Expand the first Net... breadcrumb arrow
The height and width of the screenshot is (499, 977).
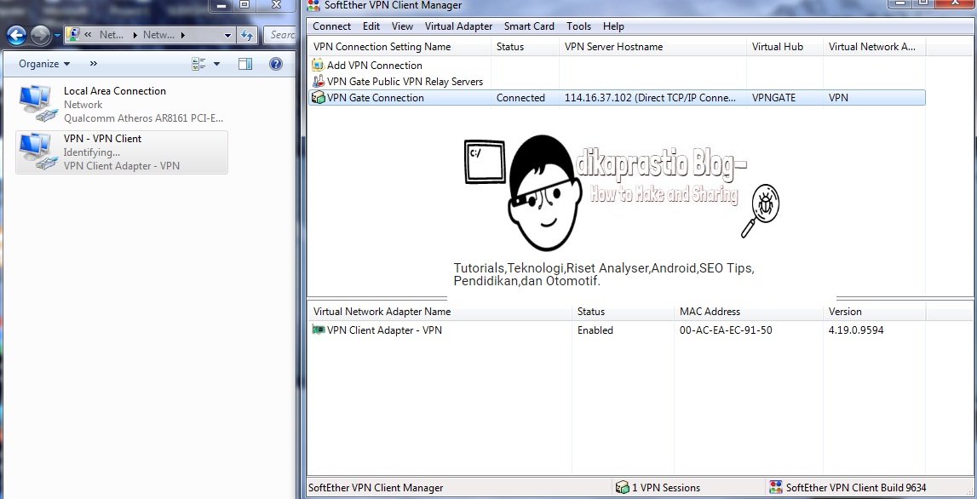coord(135,35)
